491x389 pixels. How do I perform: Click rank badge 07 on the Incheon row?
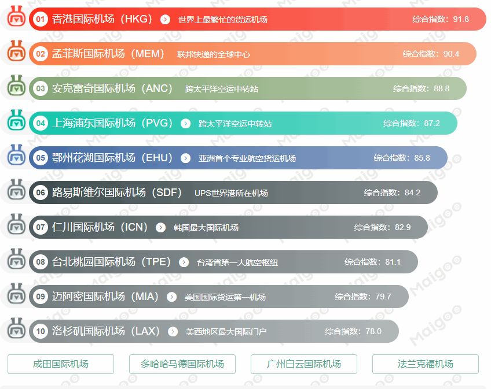point(41,227)
